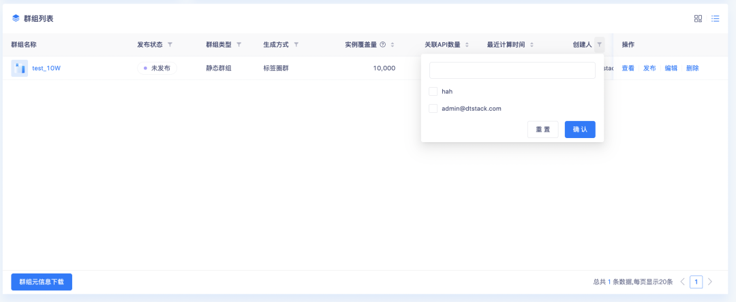Screen dimensions: 736x302
Task: Click the 确认 button
Action: point(580,129)
